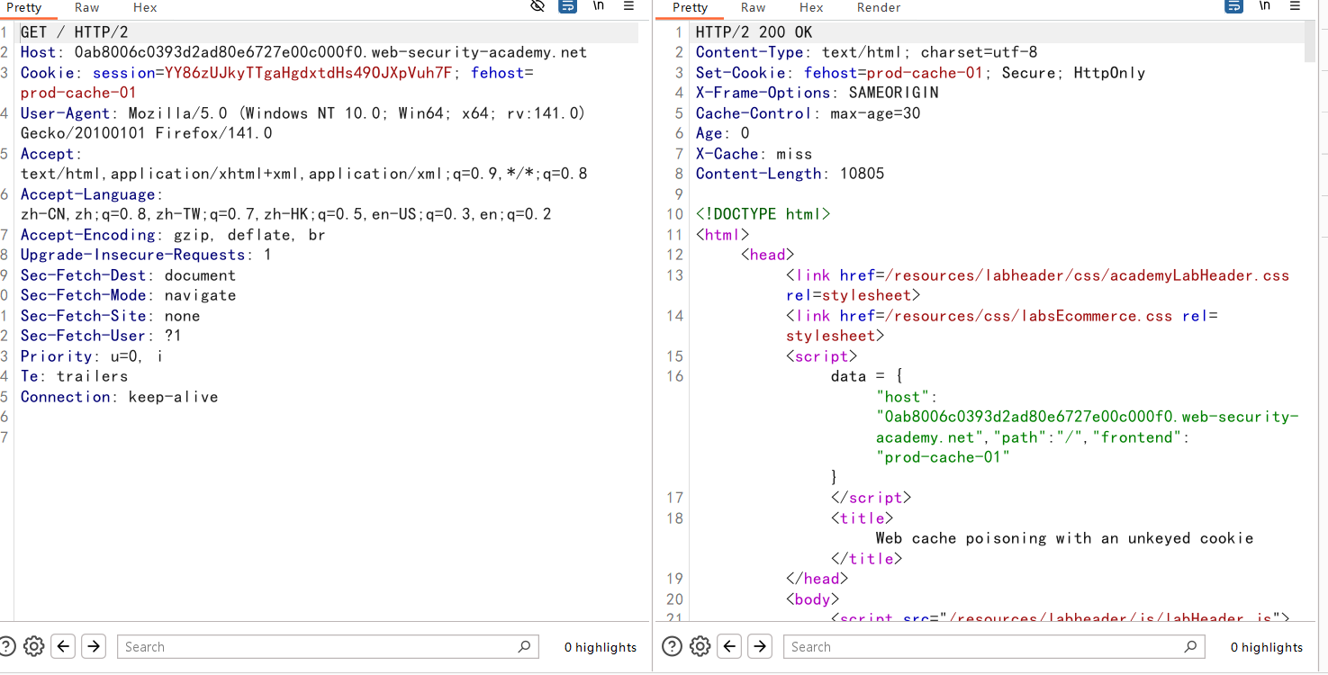Go to next match in request search
Viewport: 1328px width, 675px height.
(93, 646)
